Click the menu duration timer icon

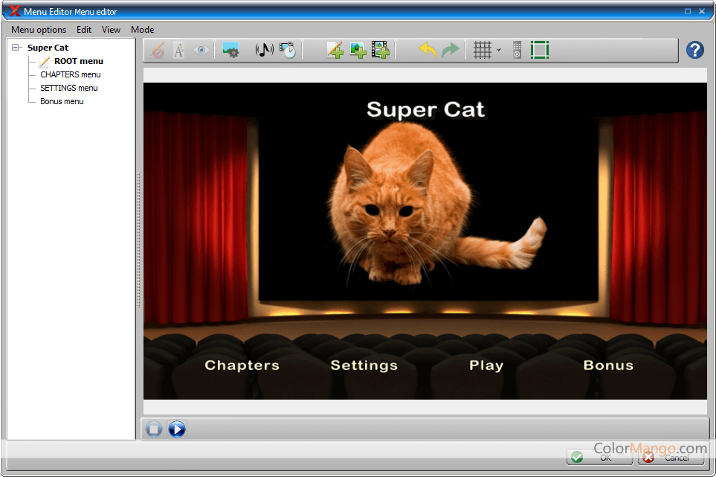tap(288, 51)
